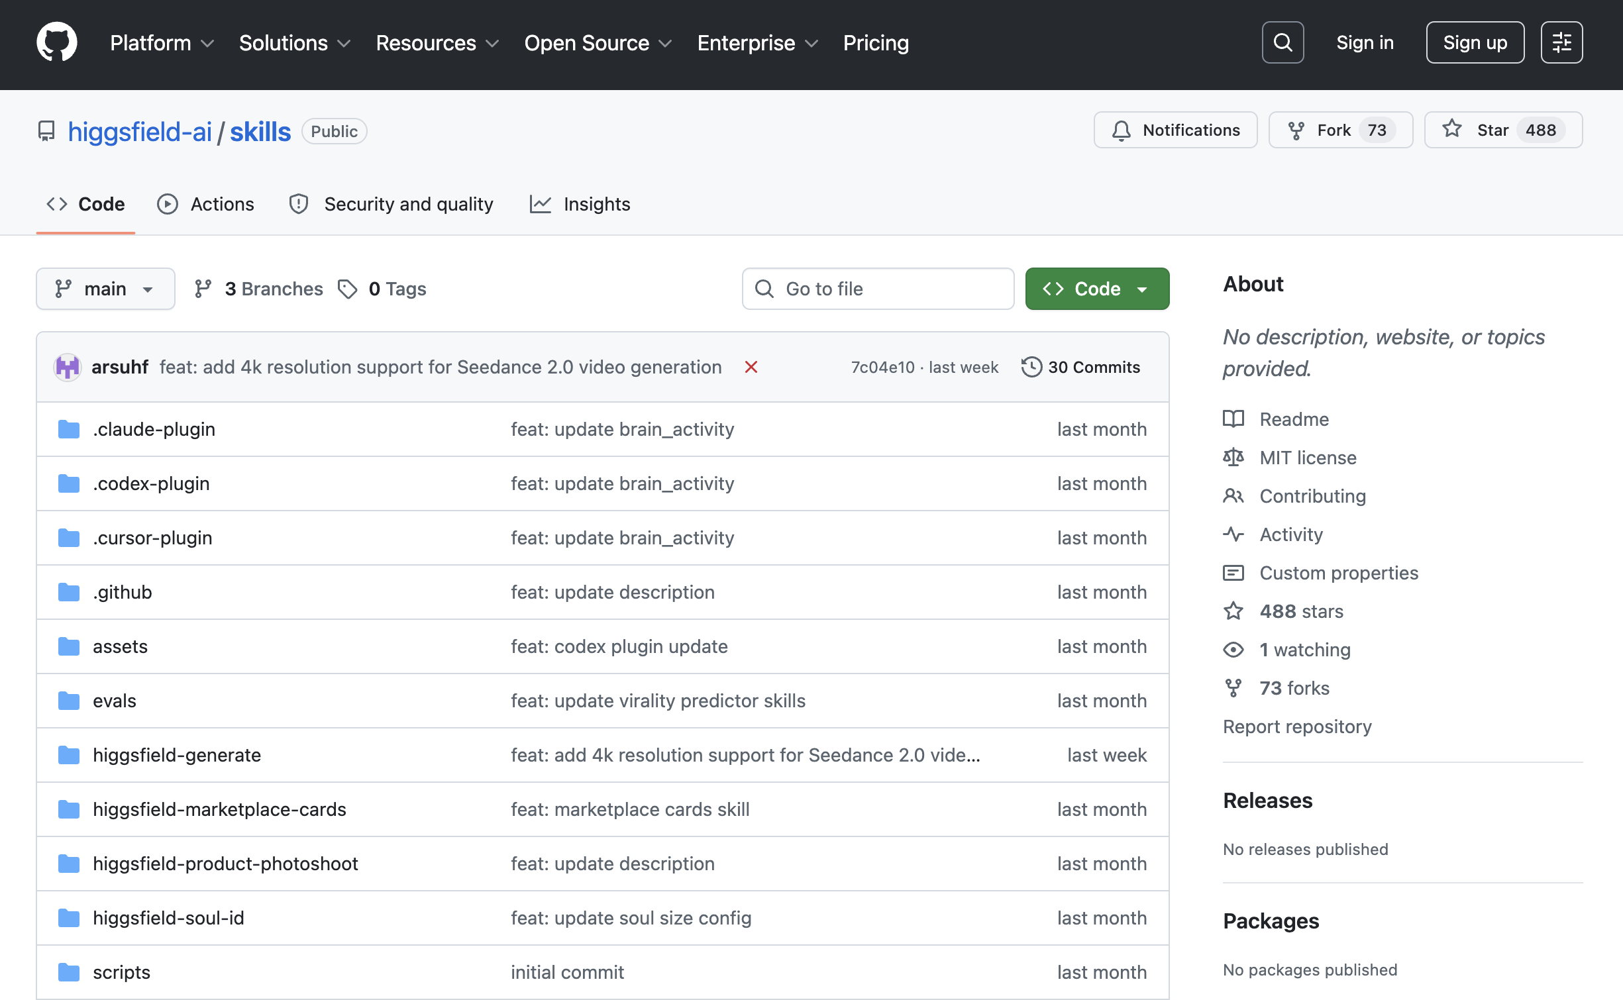Image resolution: width=1623 pixels, height=1000 pixels.
Task: Open the green Code dropdown button
Action: point(1097,289)
